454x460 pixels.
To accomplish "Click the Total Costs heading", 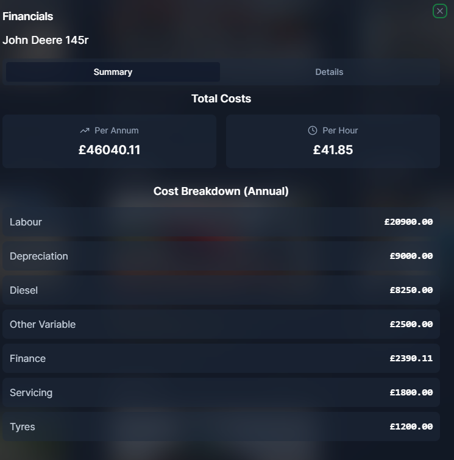I will (x=221, y=99).
